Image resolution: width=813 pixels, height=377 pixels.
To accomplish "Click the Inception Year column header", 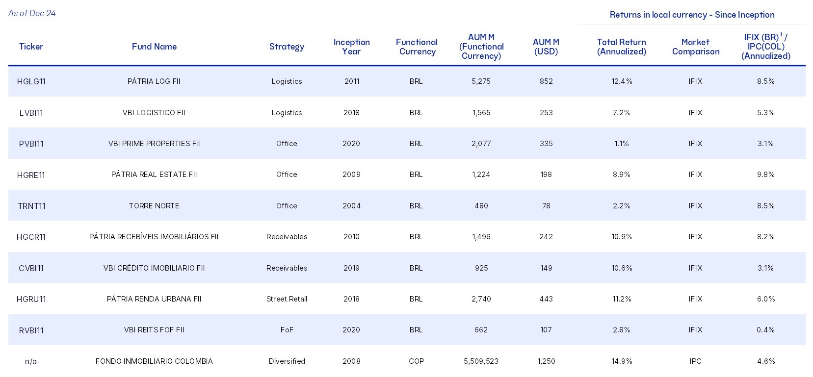I will [x=351, y=47].
